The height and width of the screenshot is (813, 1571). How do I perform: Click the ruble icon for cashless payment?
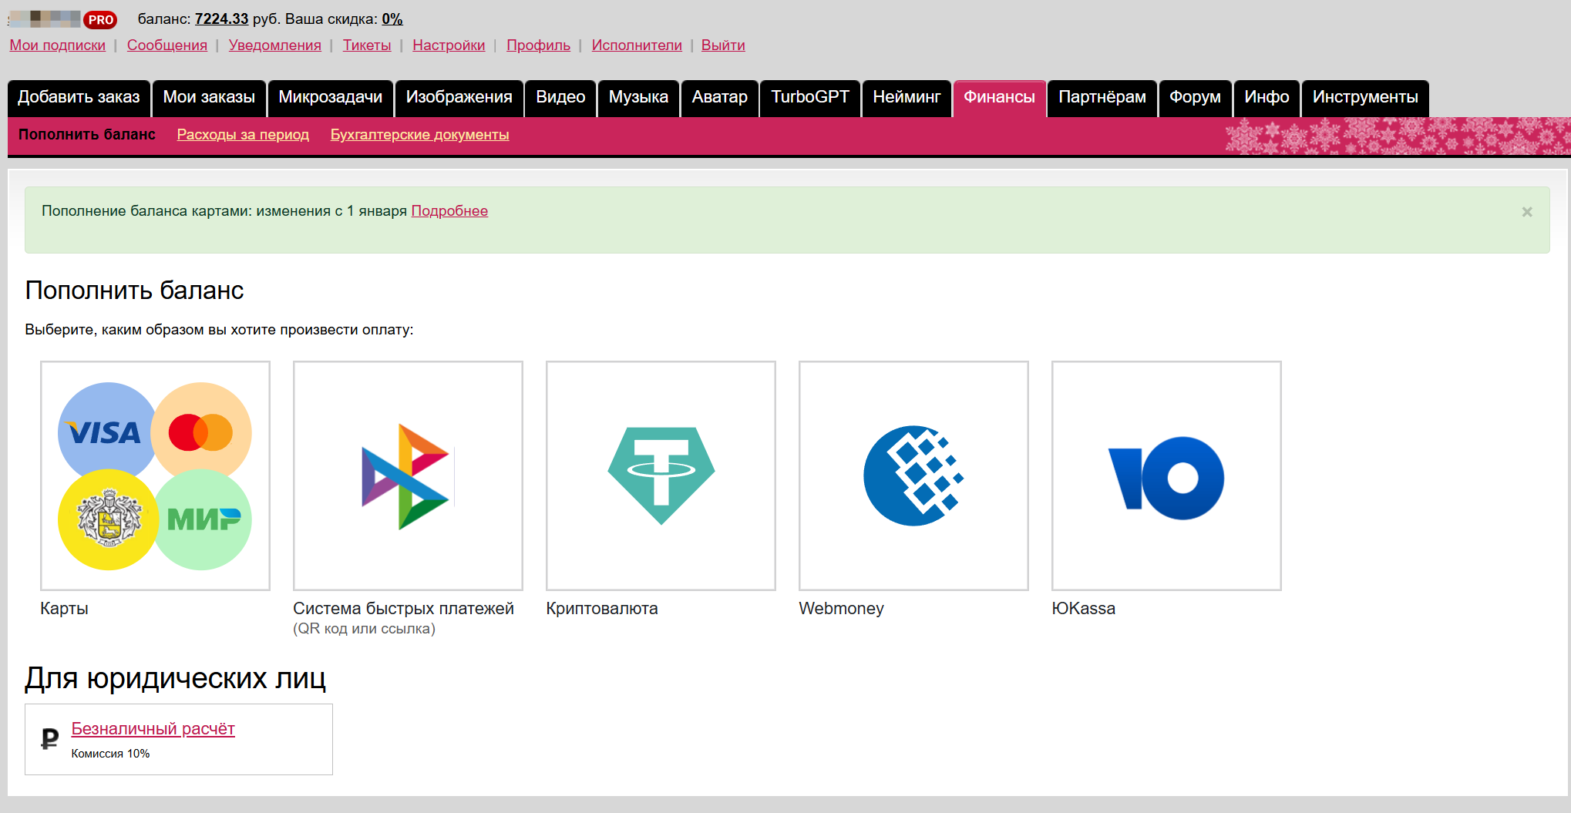(49, 739)
